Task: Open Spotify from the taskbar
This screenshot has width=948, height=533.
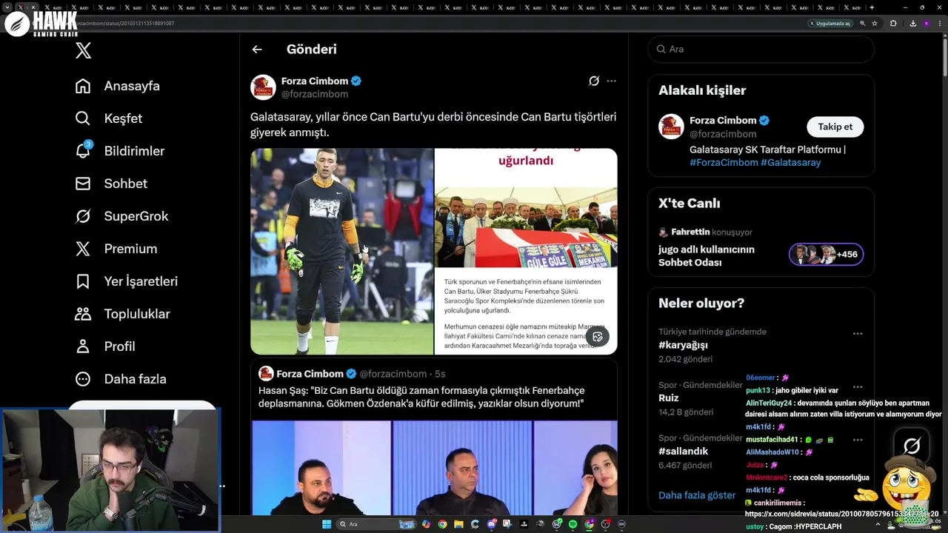Action: click(573, 524)
